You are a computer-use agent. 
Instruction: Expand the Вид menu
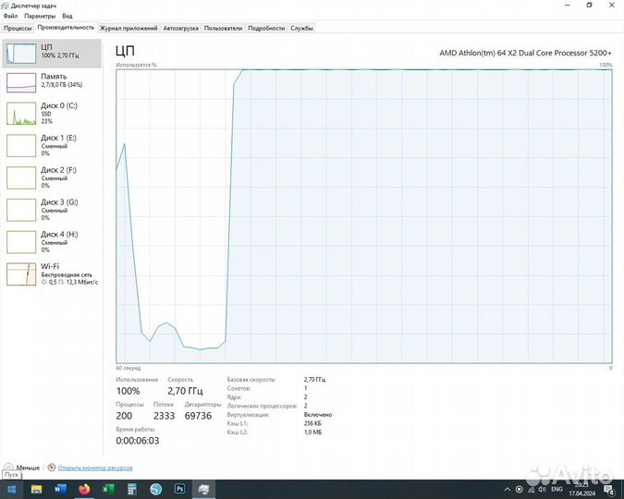pos(67,16)
